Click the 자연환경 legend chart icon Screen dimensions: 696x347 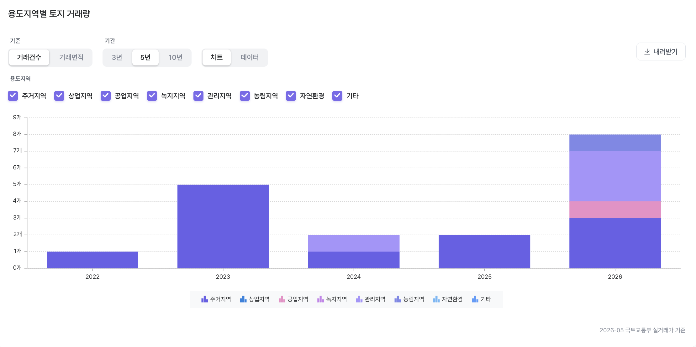[436, 299]
